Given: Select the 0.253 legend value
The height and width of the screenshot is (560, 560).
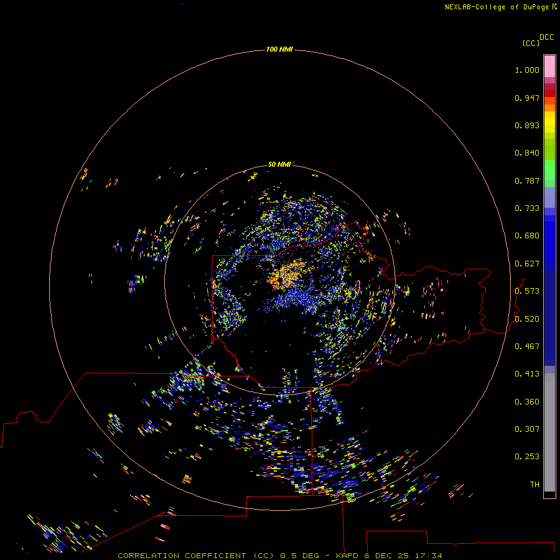Looking at the screenshot, I should point(527,457).
